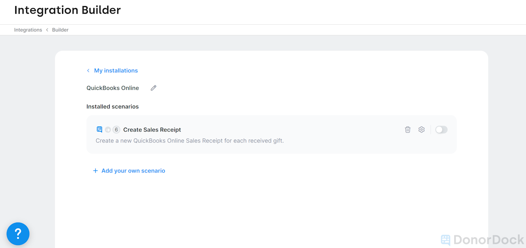Open the Integrations breadcrumb

tap(28, 30)
